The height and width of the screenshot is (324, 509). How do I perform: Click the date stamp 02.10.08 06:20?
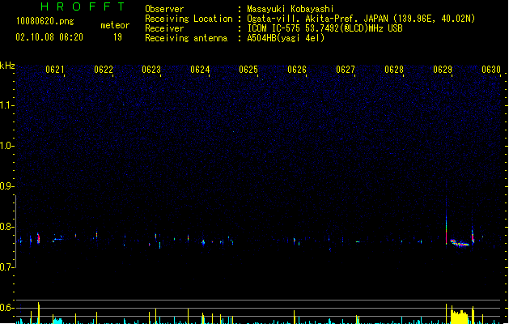[49, 37]
